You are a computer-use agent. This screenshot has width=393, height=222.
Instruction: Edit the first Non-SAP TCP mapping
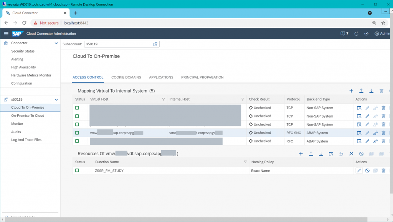[367, 108]
